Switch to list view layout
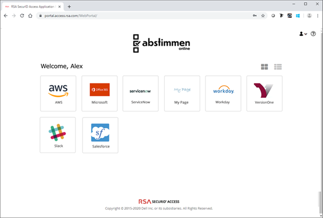 [x=278, y=67]
